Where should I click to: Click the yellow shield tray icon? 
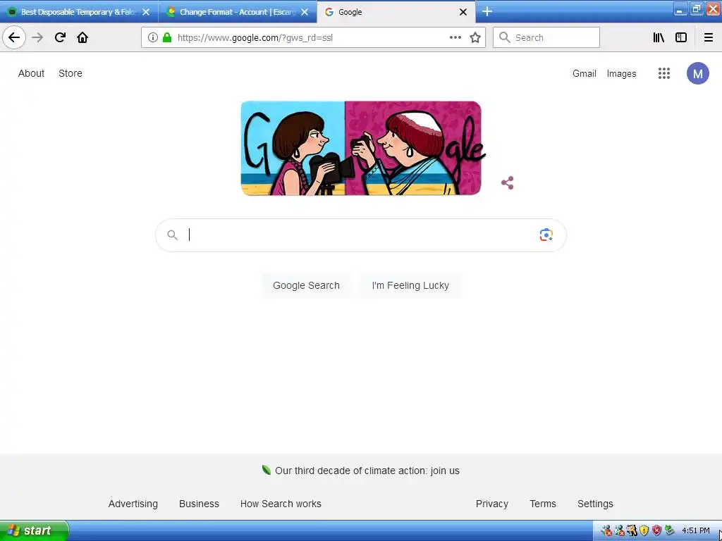pyautogui.click(x=644, y=530)
